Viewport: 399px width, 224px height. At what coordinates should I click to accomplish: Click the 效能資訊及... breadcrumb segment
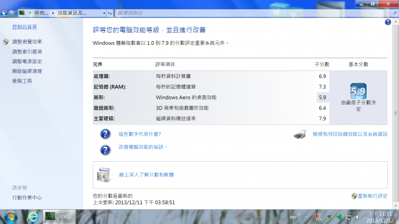point(72,13)
